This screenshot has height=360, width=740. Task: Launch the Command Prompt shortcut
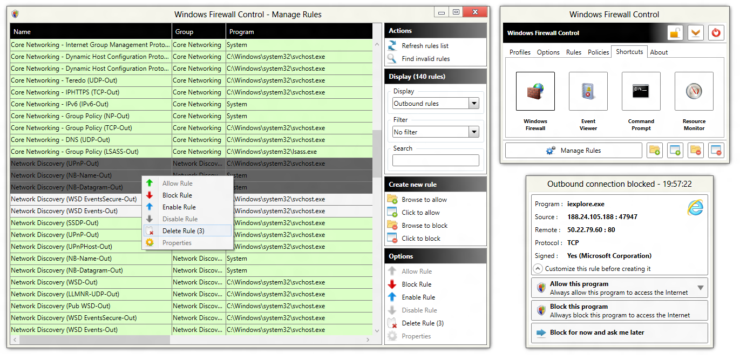coord(641,91)
